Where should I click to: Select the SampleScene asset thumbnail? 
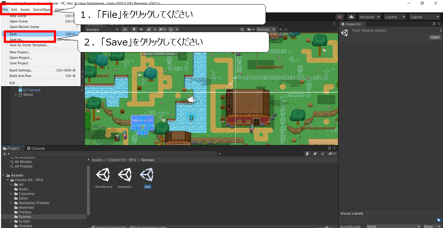point(125,175)
